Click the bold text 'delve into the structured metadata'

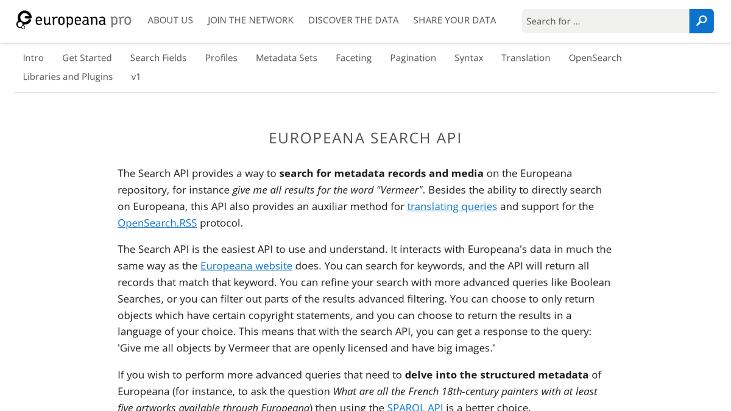pyautogui.click(x=496, y=375)
